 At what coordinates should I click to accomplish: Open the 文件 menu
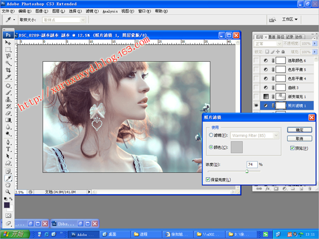click(8, 11)
